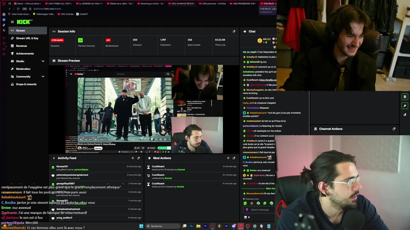The height and width of the screenshot is (230, 410).
Task: Open the (191) YouTube bookmark
Action: 66,14
